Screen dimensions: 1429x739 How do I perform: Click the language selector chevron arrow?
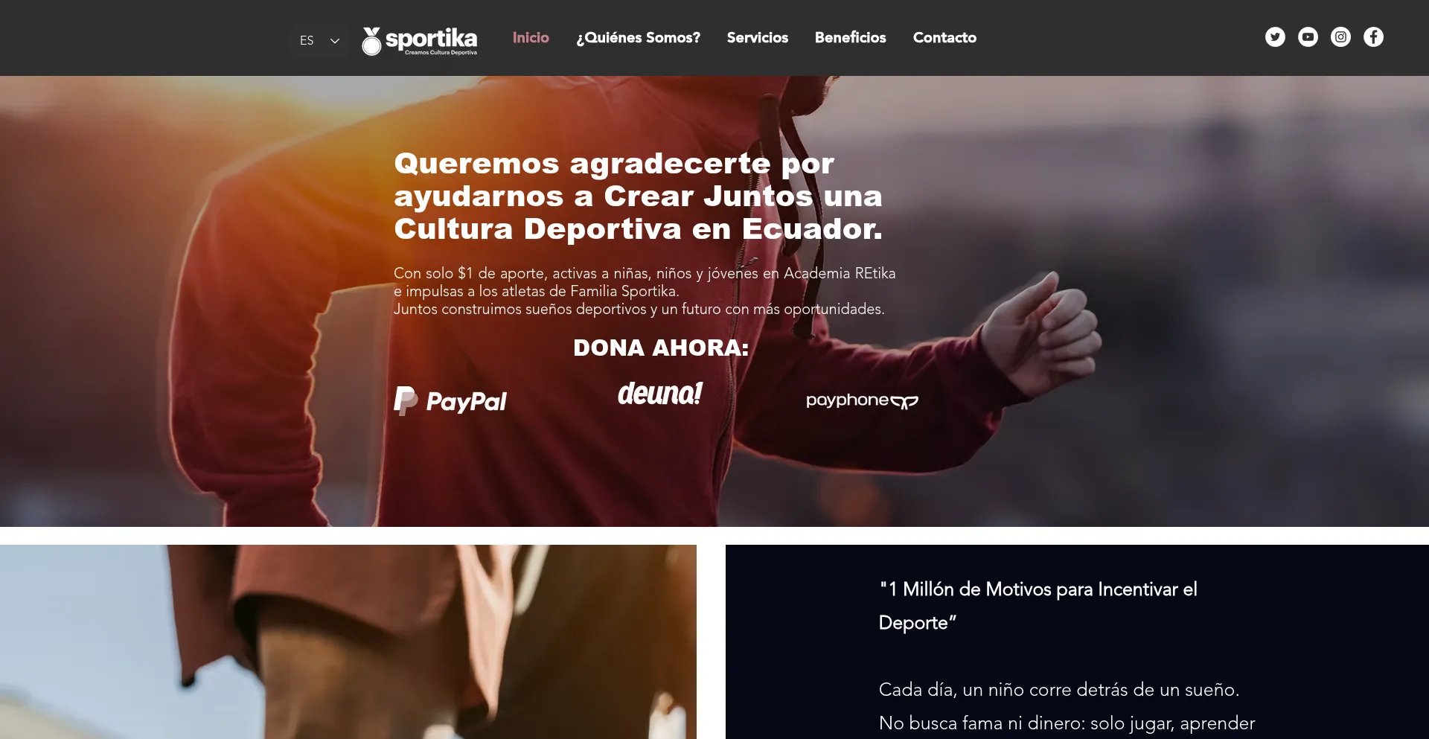(335, 41)
